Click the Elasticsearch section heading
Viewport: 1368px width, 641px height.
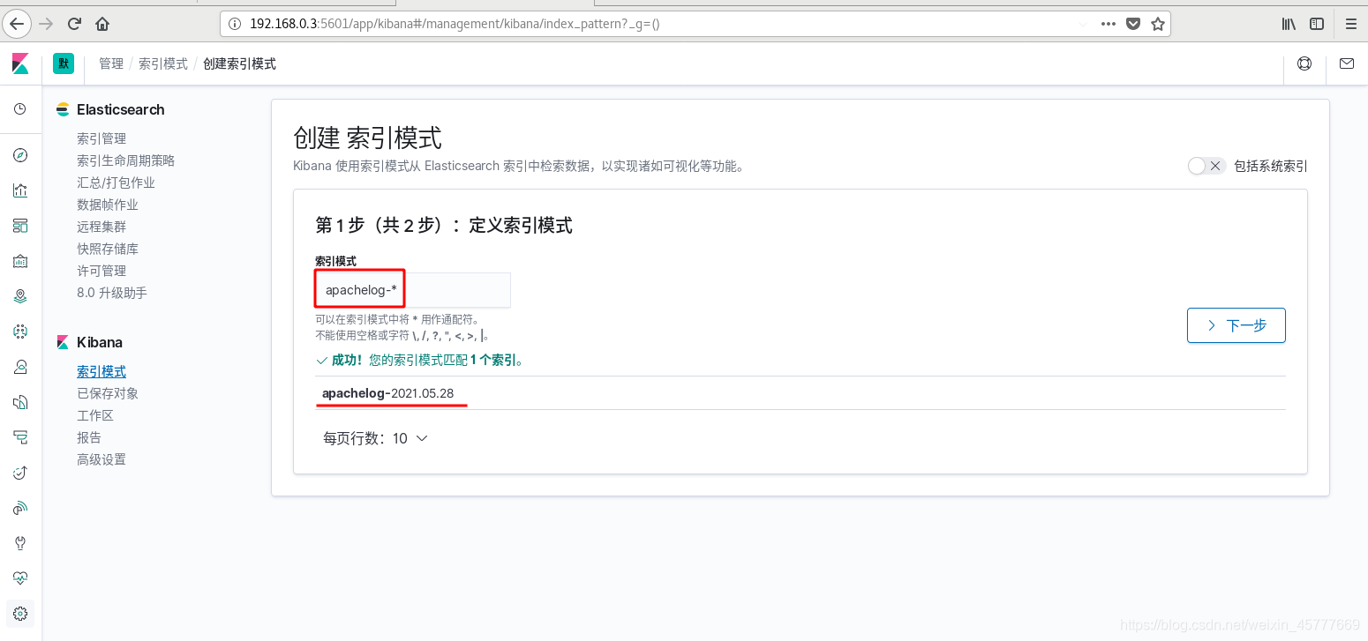121,109
